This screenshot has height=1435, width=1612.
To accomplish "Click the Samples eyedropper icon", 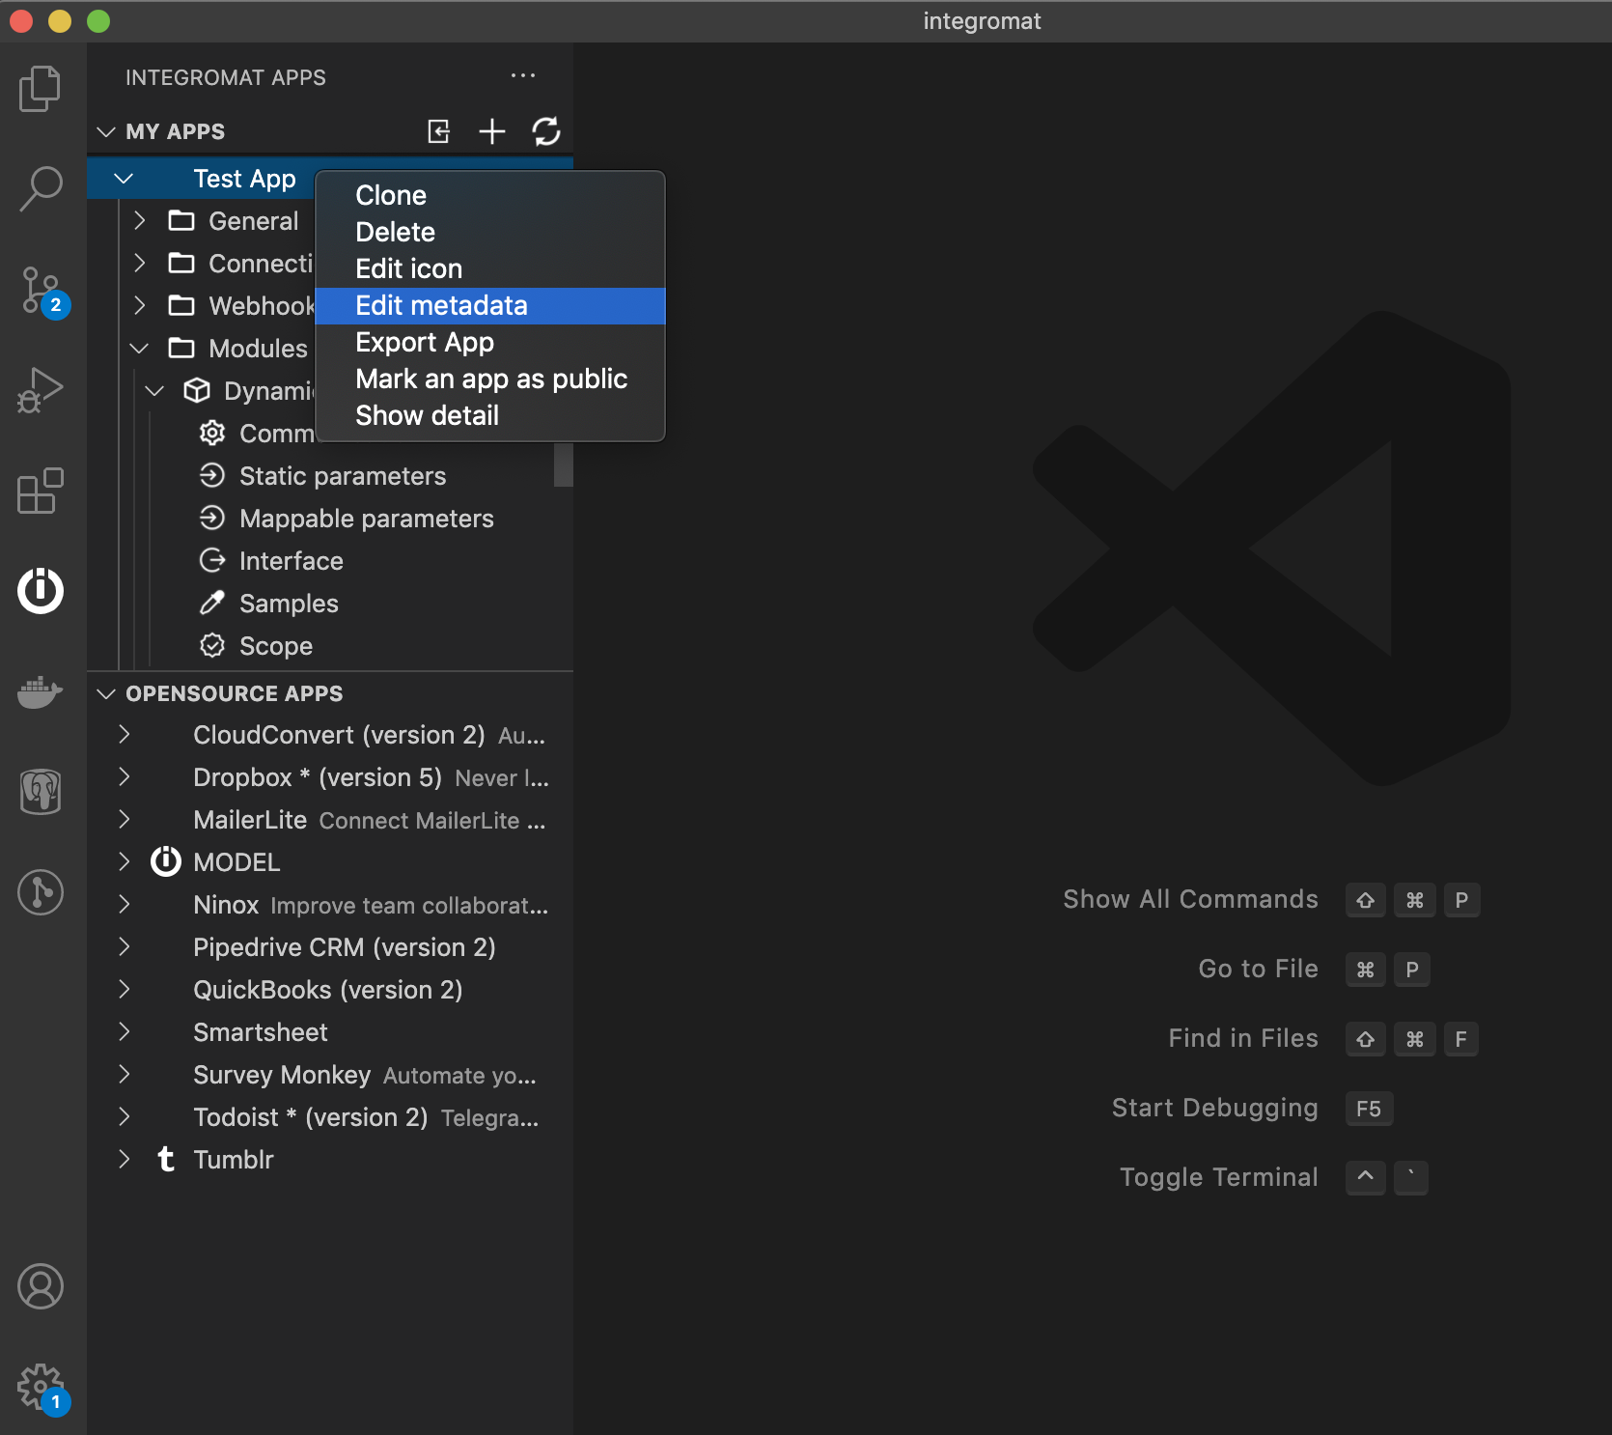I will [212, 603].
